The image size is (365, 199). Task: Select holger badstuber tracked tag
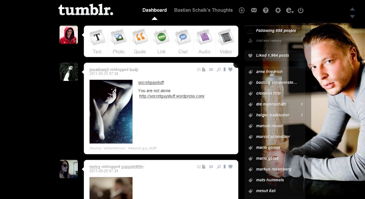pyautogui.click(x=275, y=115)
